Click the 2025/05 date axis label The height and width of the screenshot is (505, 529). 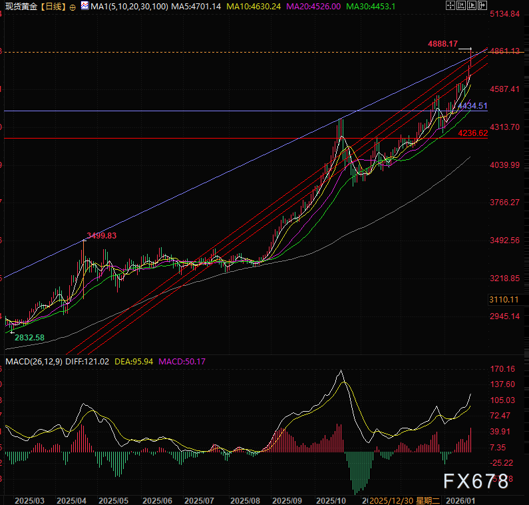113,500
